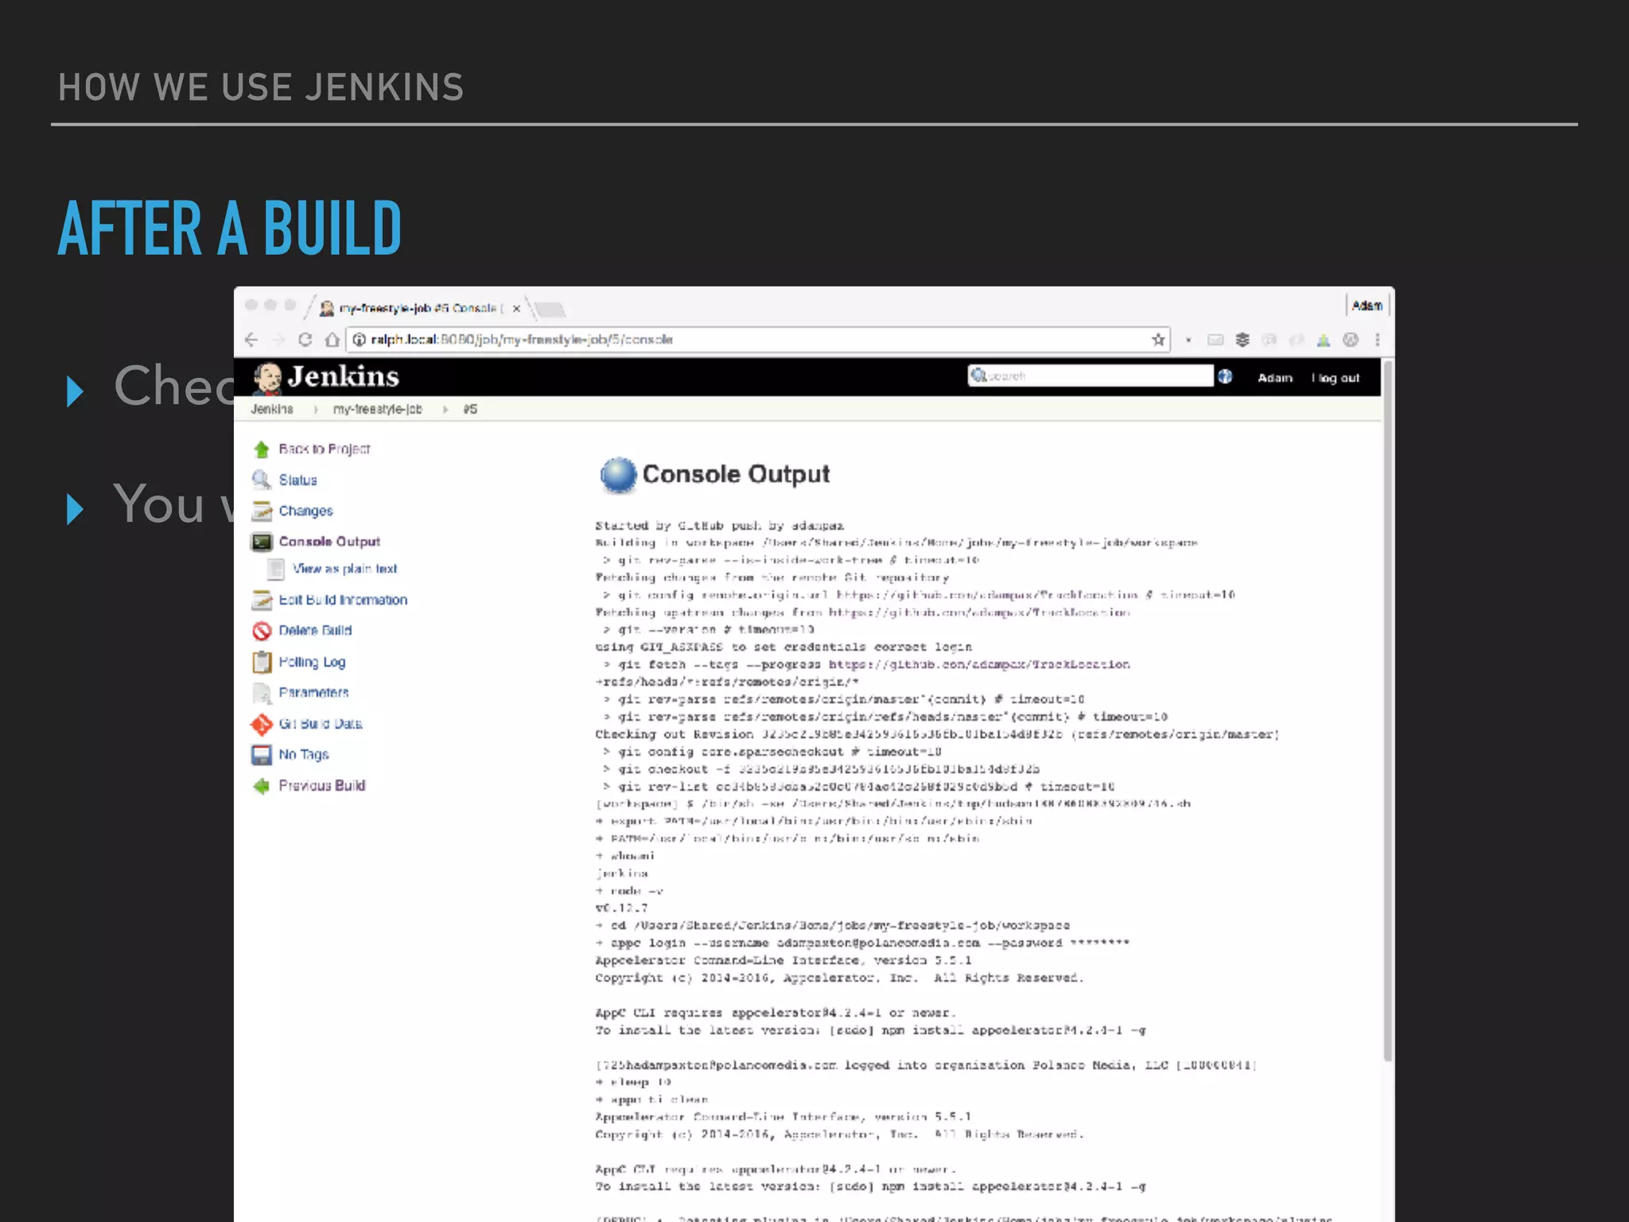Click the Delete Build link

pyautogui.click(x=315, y=631)
